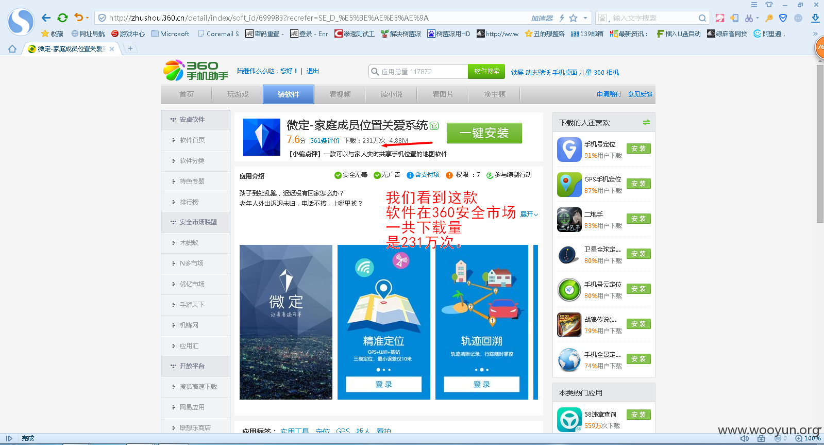The height and width of the screenshot is (445, 824).
Task: Click the green 软件搜索 button
Action: point(486,72)
